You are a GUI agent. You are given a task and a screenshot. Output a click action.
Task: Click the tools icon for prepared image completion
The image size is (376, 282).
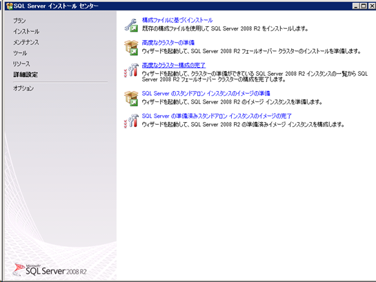pos(131,121)
